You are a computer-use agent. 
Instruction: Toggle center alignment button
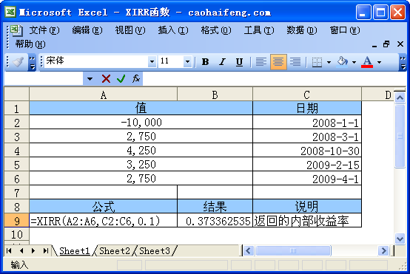point(278,62)
